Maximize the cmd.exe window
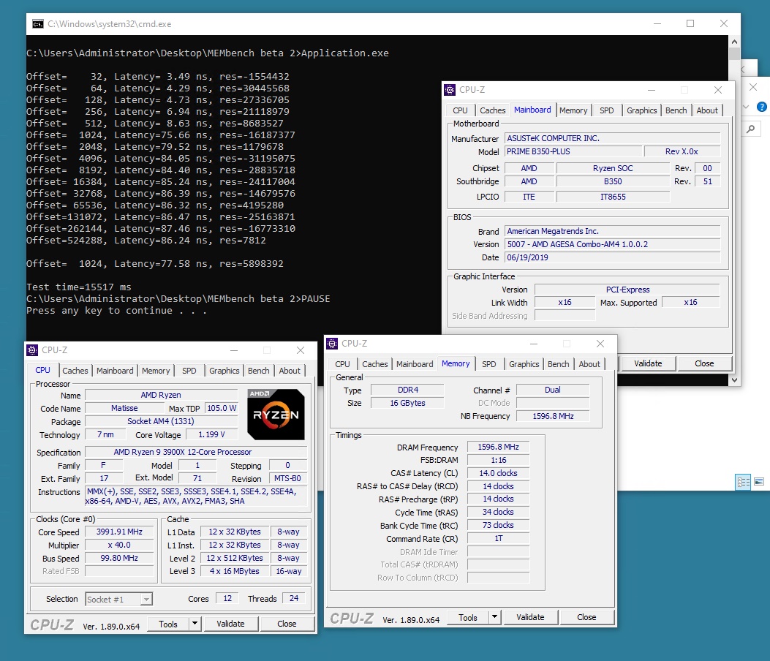The height and width of the screenshot is (661, 770). pyautogui.click(x=690, y=23)
